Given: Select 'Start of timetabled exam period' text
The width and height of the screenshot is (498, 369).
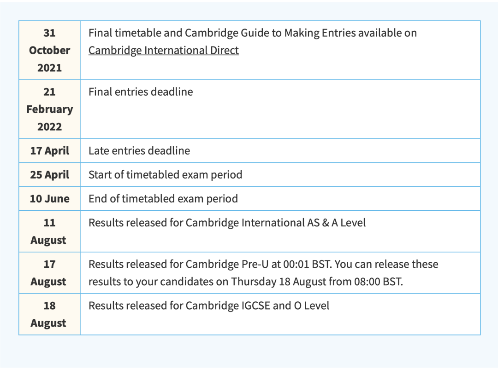Looking at the screenshot, I should coord(165,175).
